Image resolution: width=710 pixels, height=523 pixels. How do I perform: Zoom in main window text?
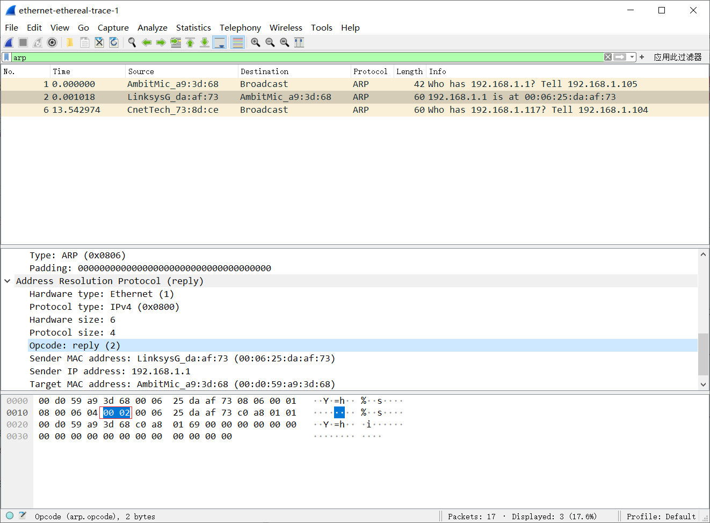256,42
